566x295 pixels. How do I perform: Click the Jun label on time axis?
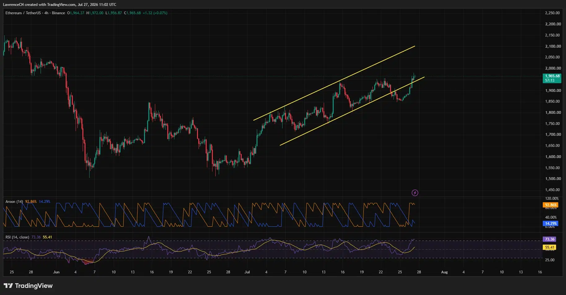[x=56, y=272]
